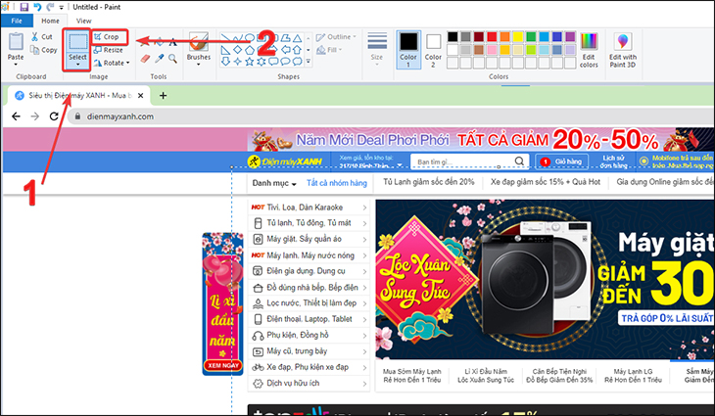The image size is (715, 416).
Task: Open the Máy giặt, Sấy quần áo category
Action: click(309, 239)
